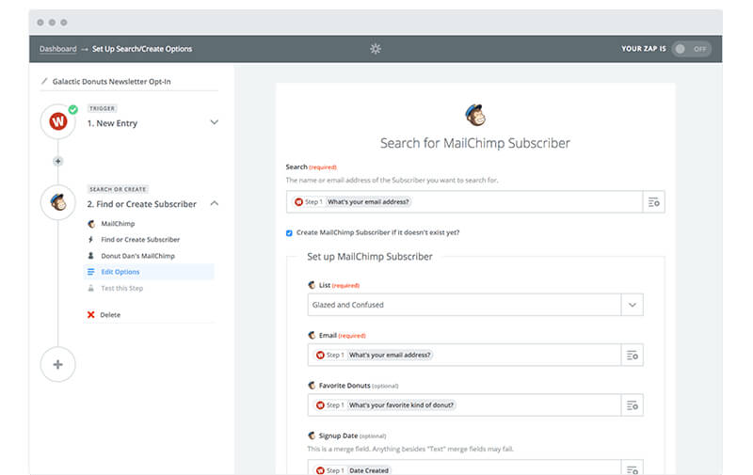Uncheck Create MailChimp Subscriber if doesn't exist
The width and height of the screenshot is (753, 475).
289,233
